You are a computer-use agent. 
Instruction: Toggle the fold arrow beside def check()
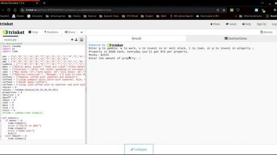click(x=1, y=118)
